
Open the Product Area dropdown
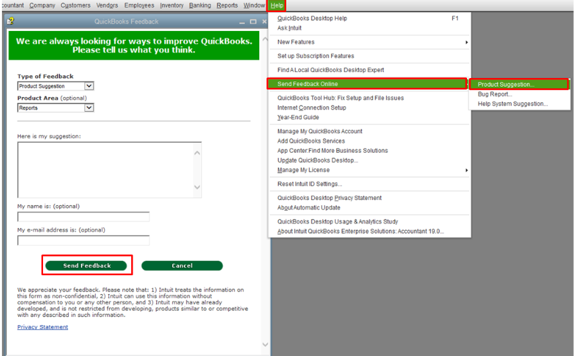click(x=89, y=108)
